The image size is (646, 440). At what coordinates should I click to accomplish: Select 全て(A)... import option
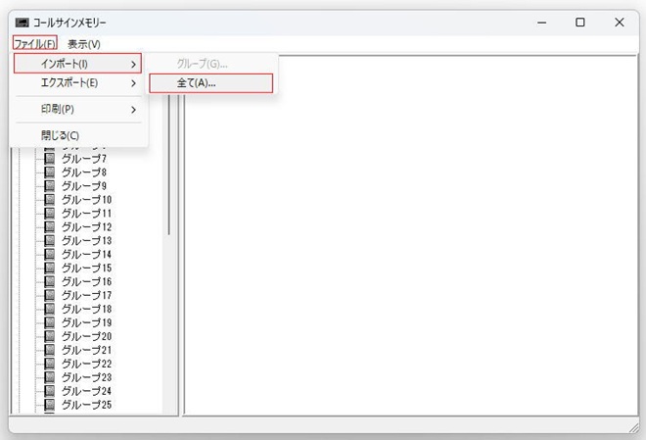(x=209, y=83)
